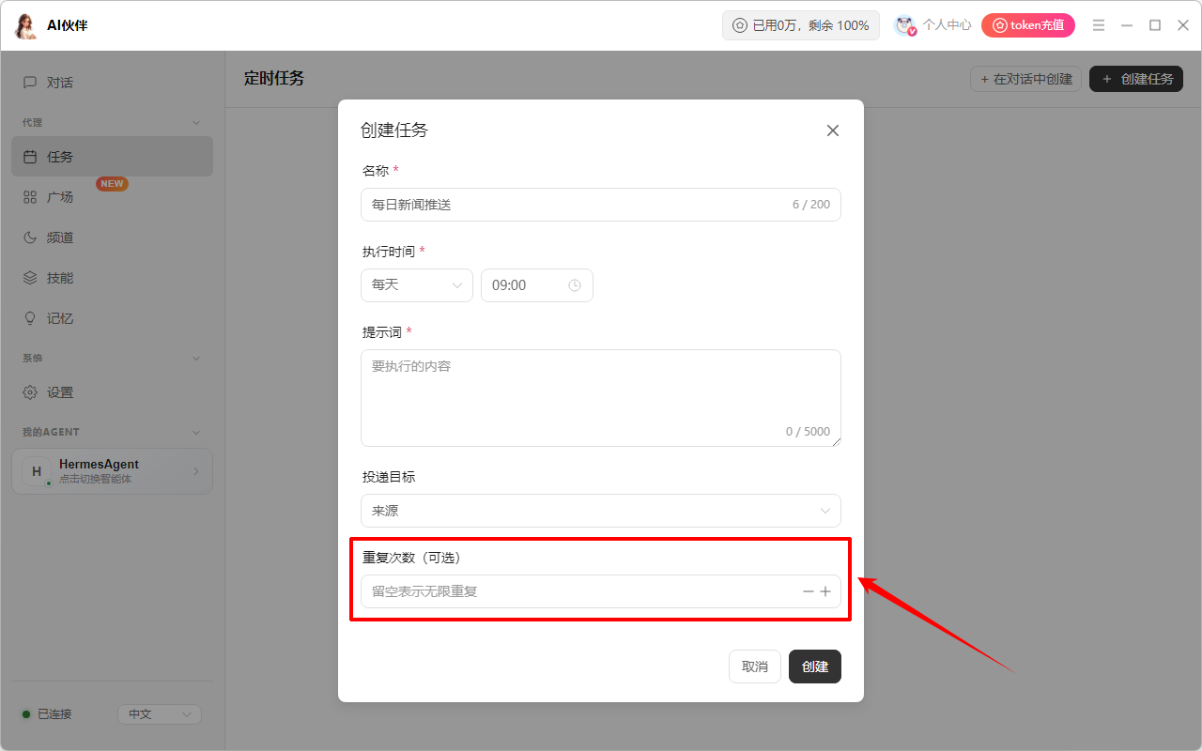Collapse the 代理 section chevron
1202x751 pixels.
196,123
